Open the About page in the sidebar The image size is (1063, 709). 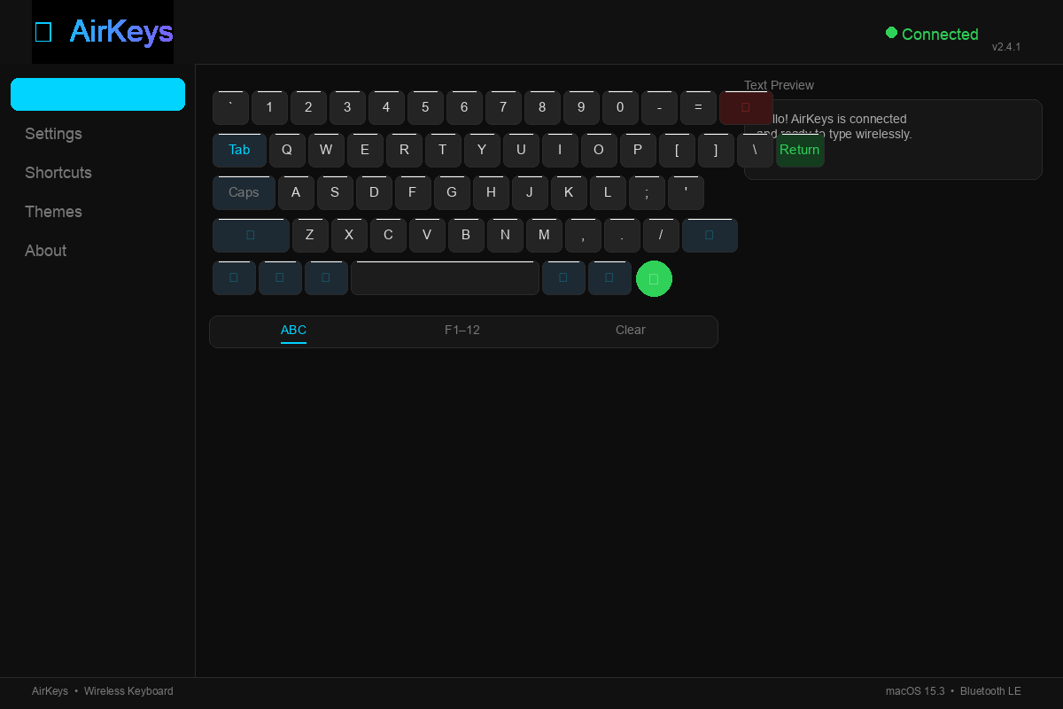coord(45,251)
